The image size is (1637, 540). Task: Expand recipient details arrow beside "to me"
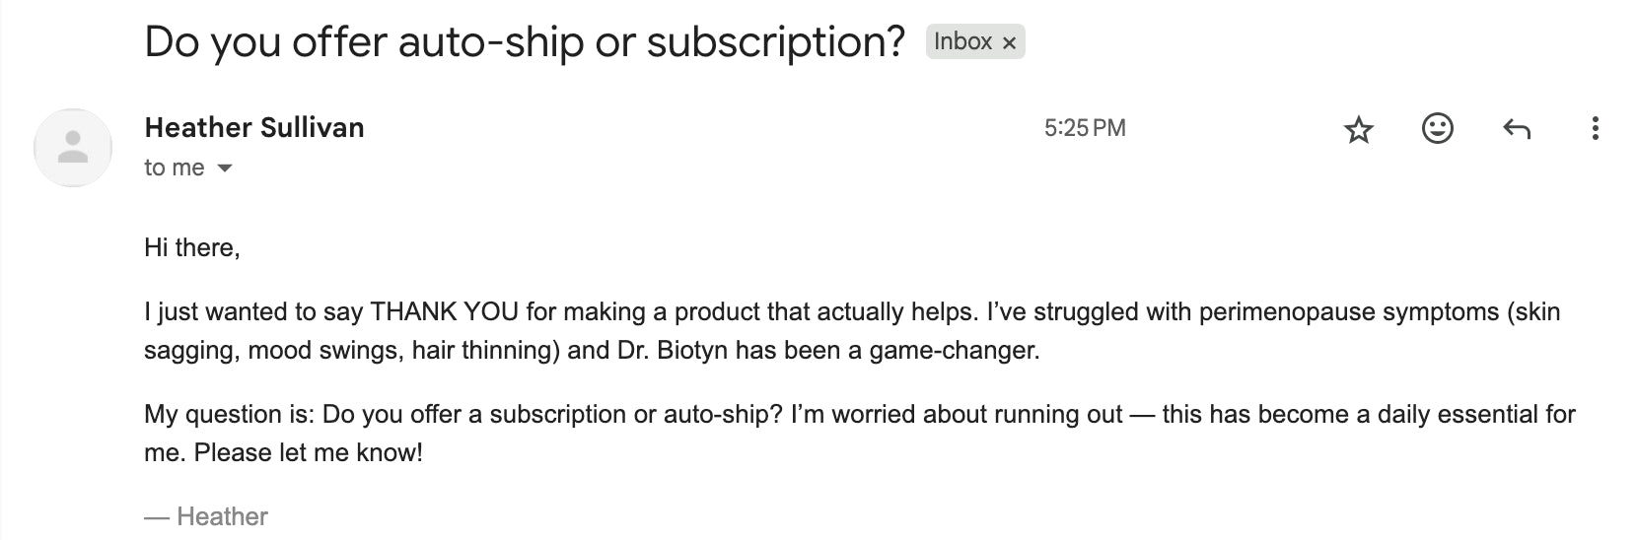click(x=225, y=169)
